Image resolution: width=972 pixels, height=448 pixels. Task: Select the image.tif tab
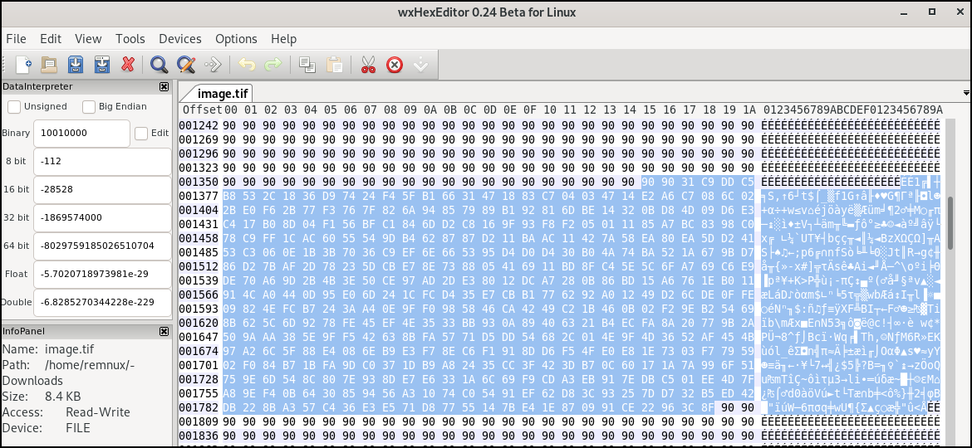pyautogui.click(x=220, y=94)
